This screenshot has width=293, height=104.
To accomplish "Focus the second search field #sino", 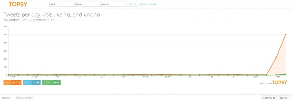I will tap(88, 4).
